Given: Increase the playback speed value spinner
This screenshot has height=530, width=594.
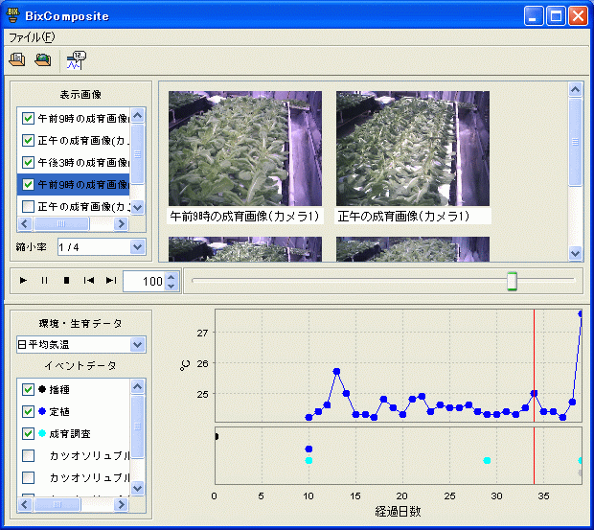Looking at the screenshot, I should [x=171, y=276].
